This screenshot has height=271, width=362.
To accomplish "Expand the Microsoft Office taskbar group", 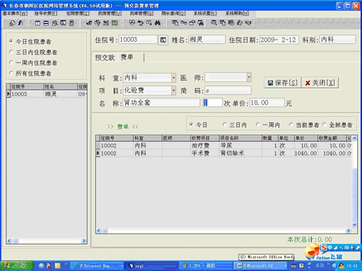I will click(x=285, y=266).
